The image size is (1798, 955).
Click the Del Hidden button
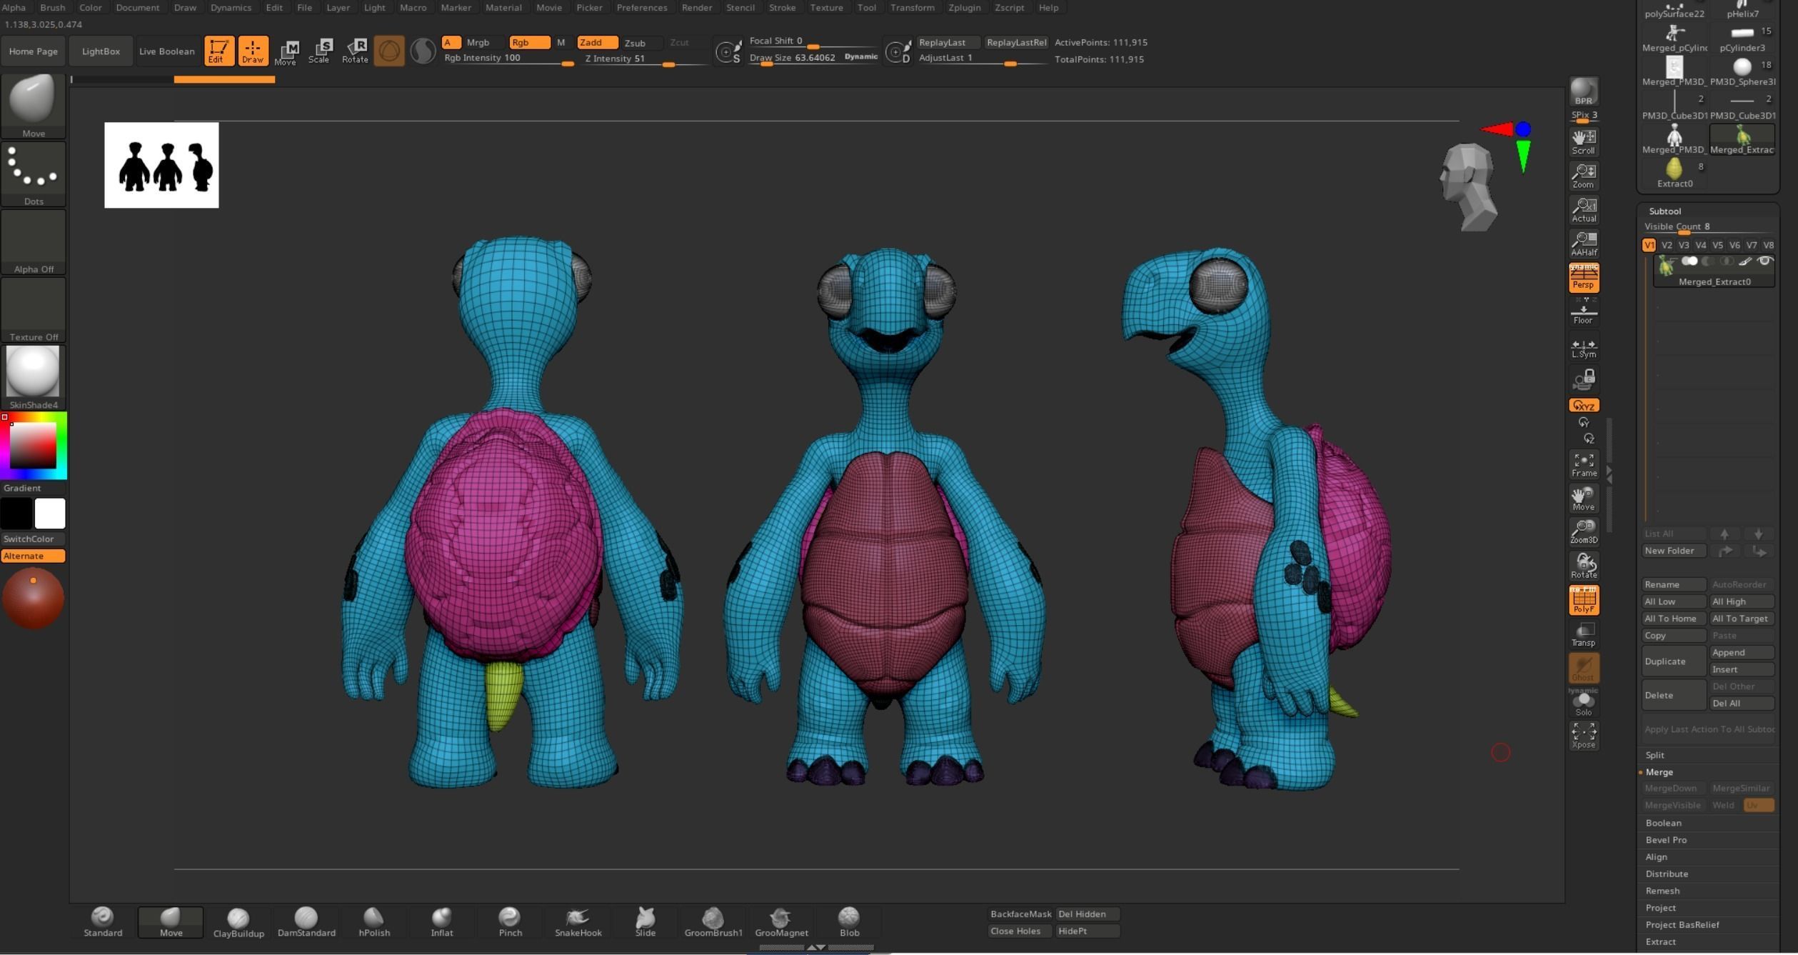pos(1086,914)
